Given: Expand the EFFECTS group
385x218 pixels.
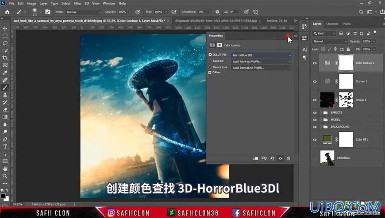Looking at the screenshot, I should click(321, 113).
